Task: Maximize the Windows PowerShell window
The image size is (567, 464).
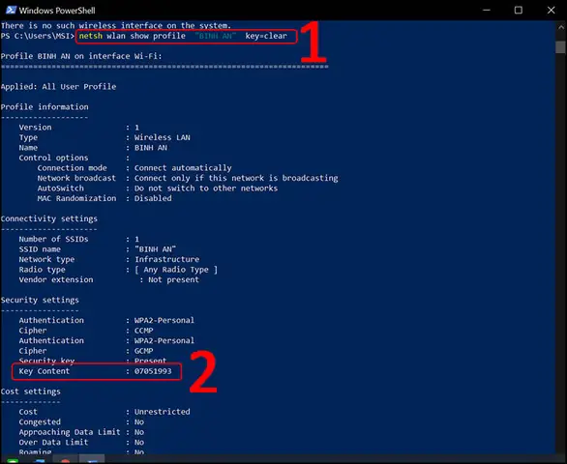Action: tap(519, 10)
